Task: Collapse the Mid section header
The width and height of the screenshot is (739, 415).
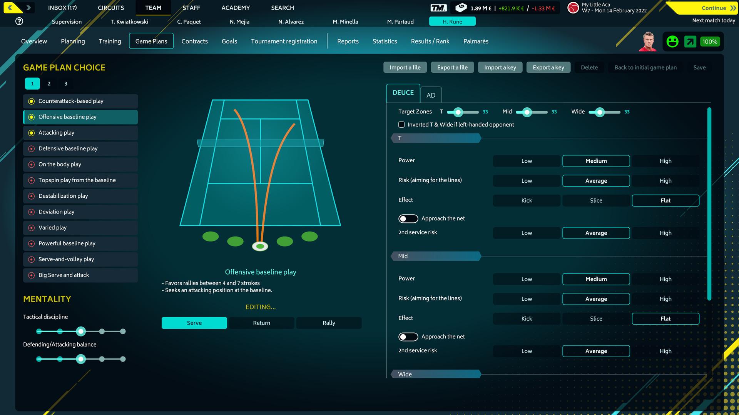Action: click(435, 256)
